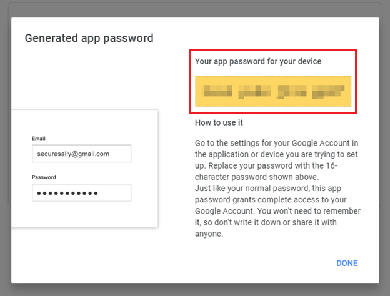The image size is (390, 296).
Task: Click 'Your app password for your device' heading
Action: click(258, 61)
